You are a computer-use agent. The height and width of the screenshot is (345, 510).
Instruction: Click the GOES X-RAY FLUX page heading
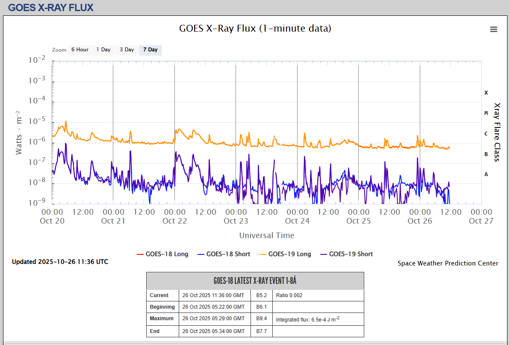[50, 8]
